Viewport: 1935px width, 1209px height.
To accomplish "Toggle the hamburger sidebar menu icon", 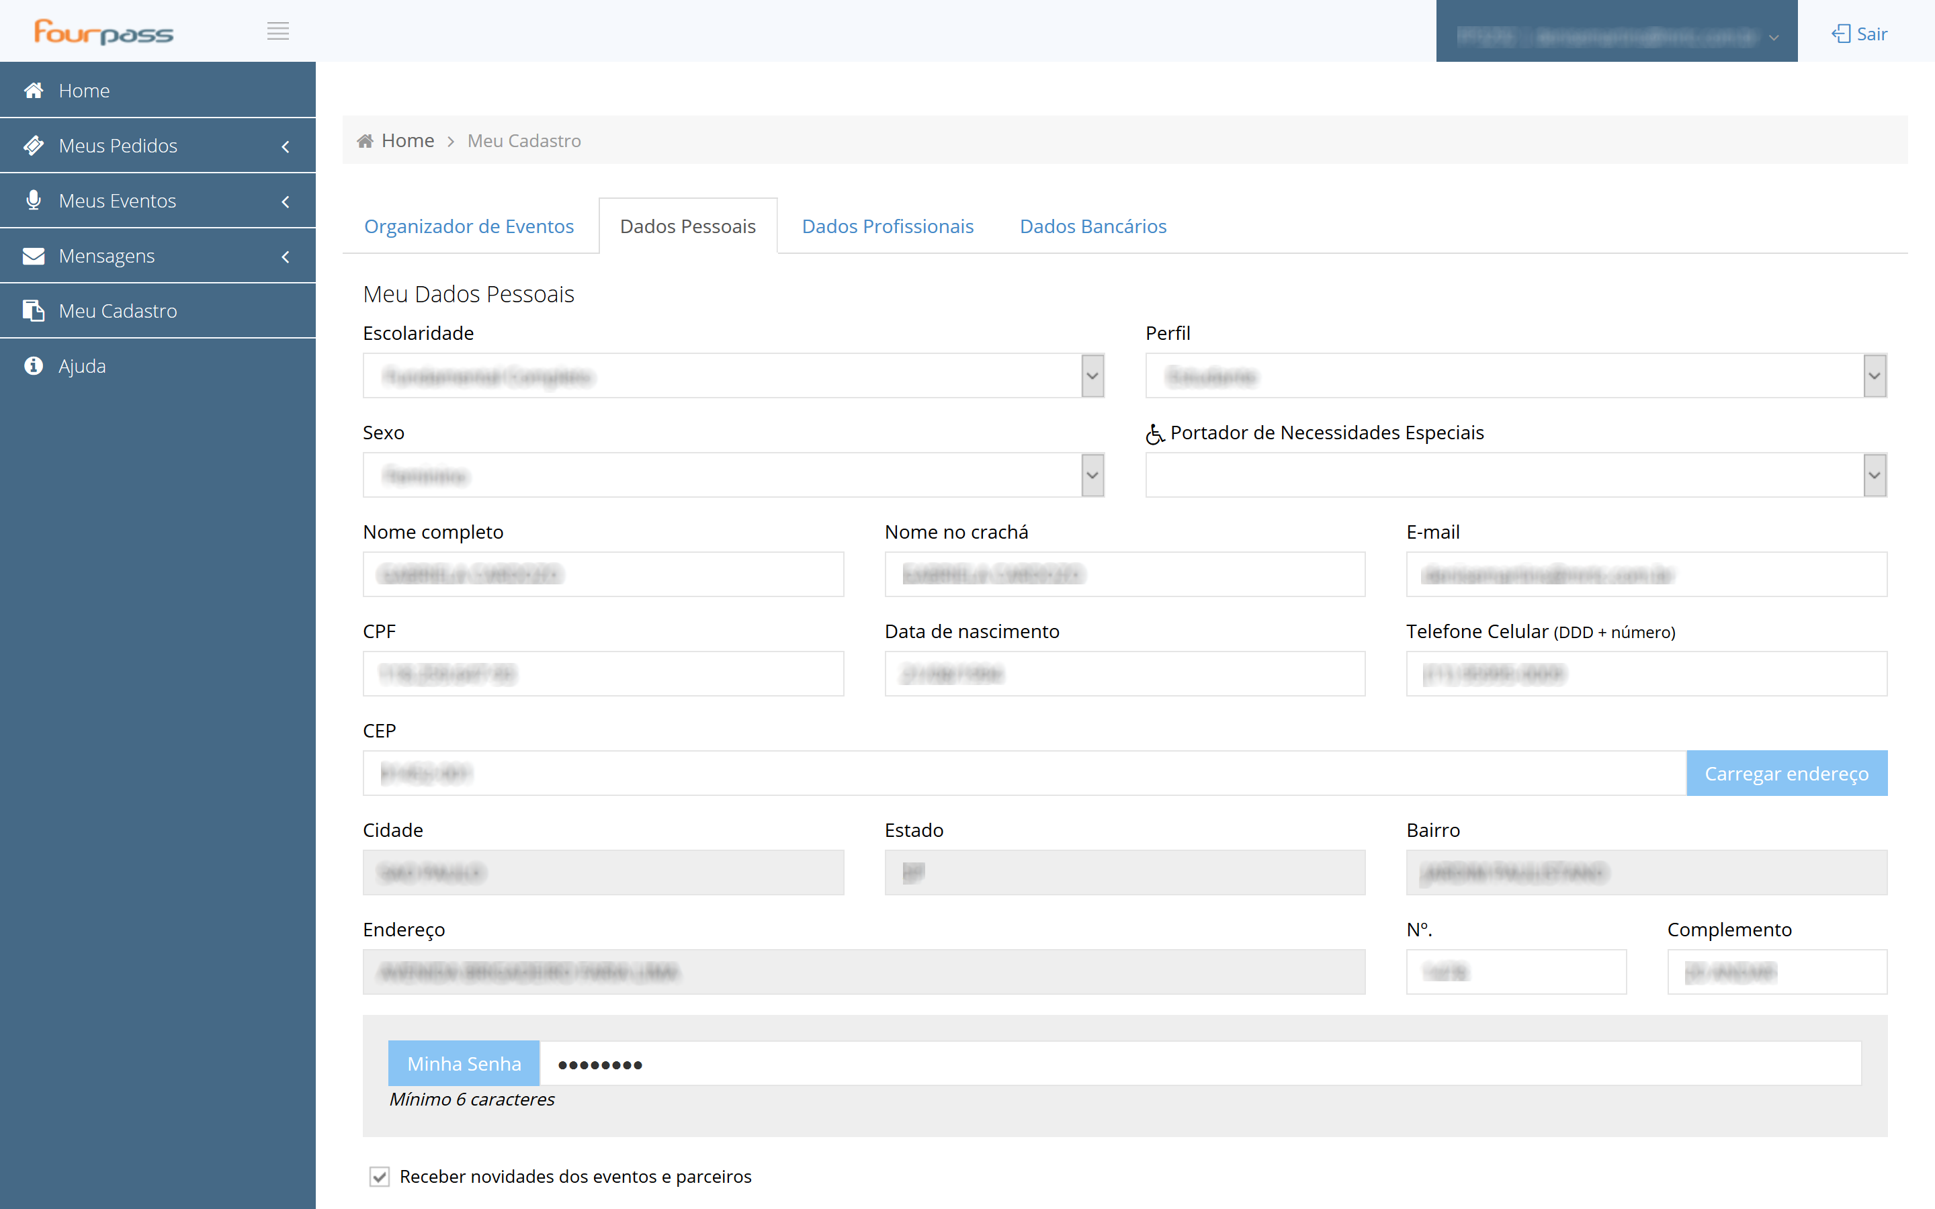I will 277,32.
